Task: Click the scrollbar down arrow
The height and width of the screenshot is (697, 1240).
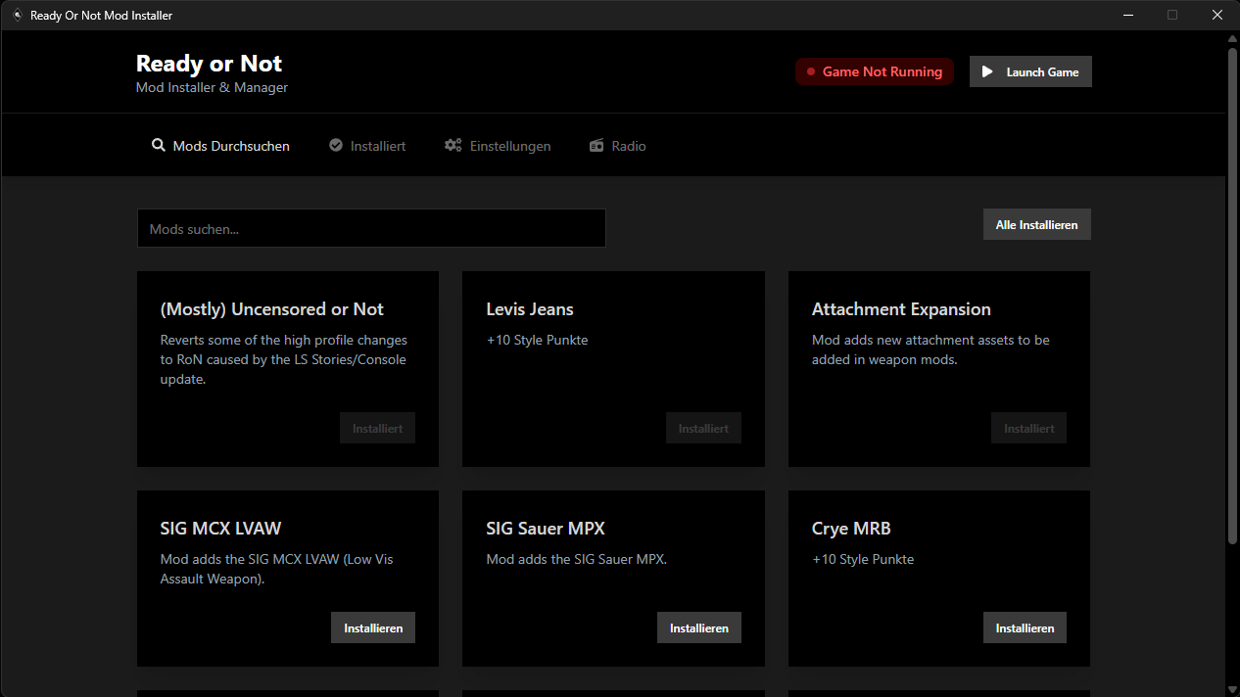Action: click(1232, 688)
